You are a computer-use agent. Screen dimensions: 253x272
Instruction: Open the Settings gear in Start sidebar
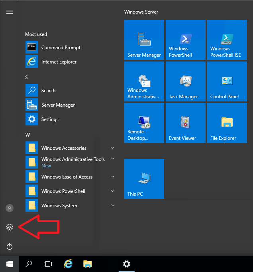[x=10, y=227]
